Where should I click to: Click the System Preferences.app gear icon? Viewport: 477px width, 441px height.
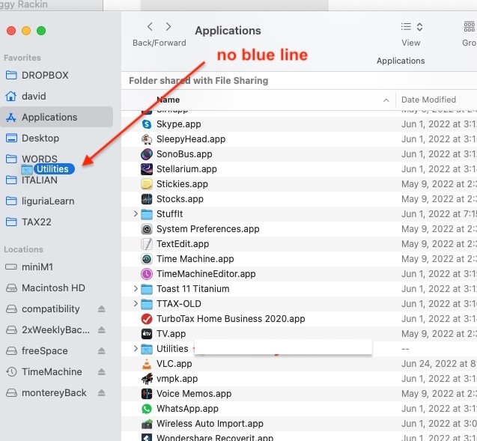click(147, 229)
